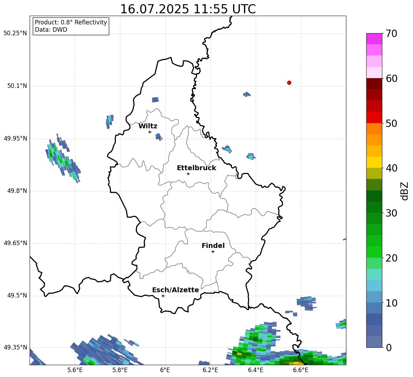Image resolution: width=413 pixels, height=377 pixels.
Task: Click the 5.6°E longitude label
Action: coord(75,370)
